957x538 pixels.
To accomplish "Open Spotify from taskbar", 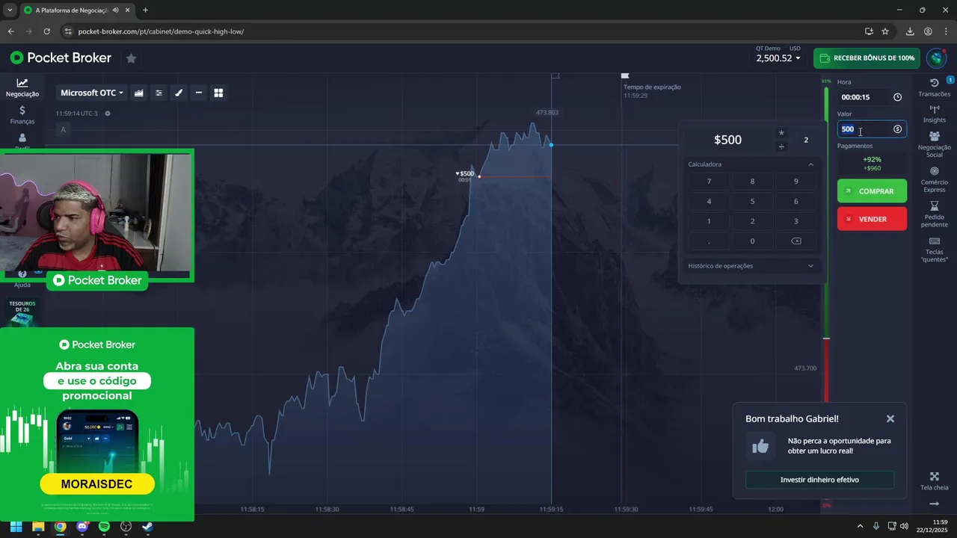I will (104, 526).
